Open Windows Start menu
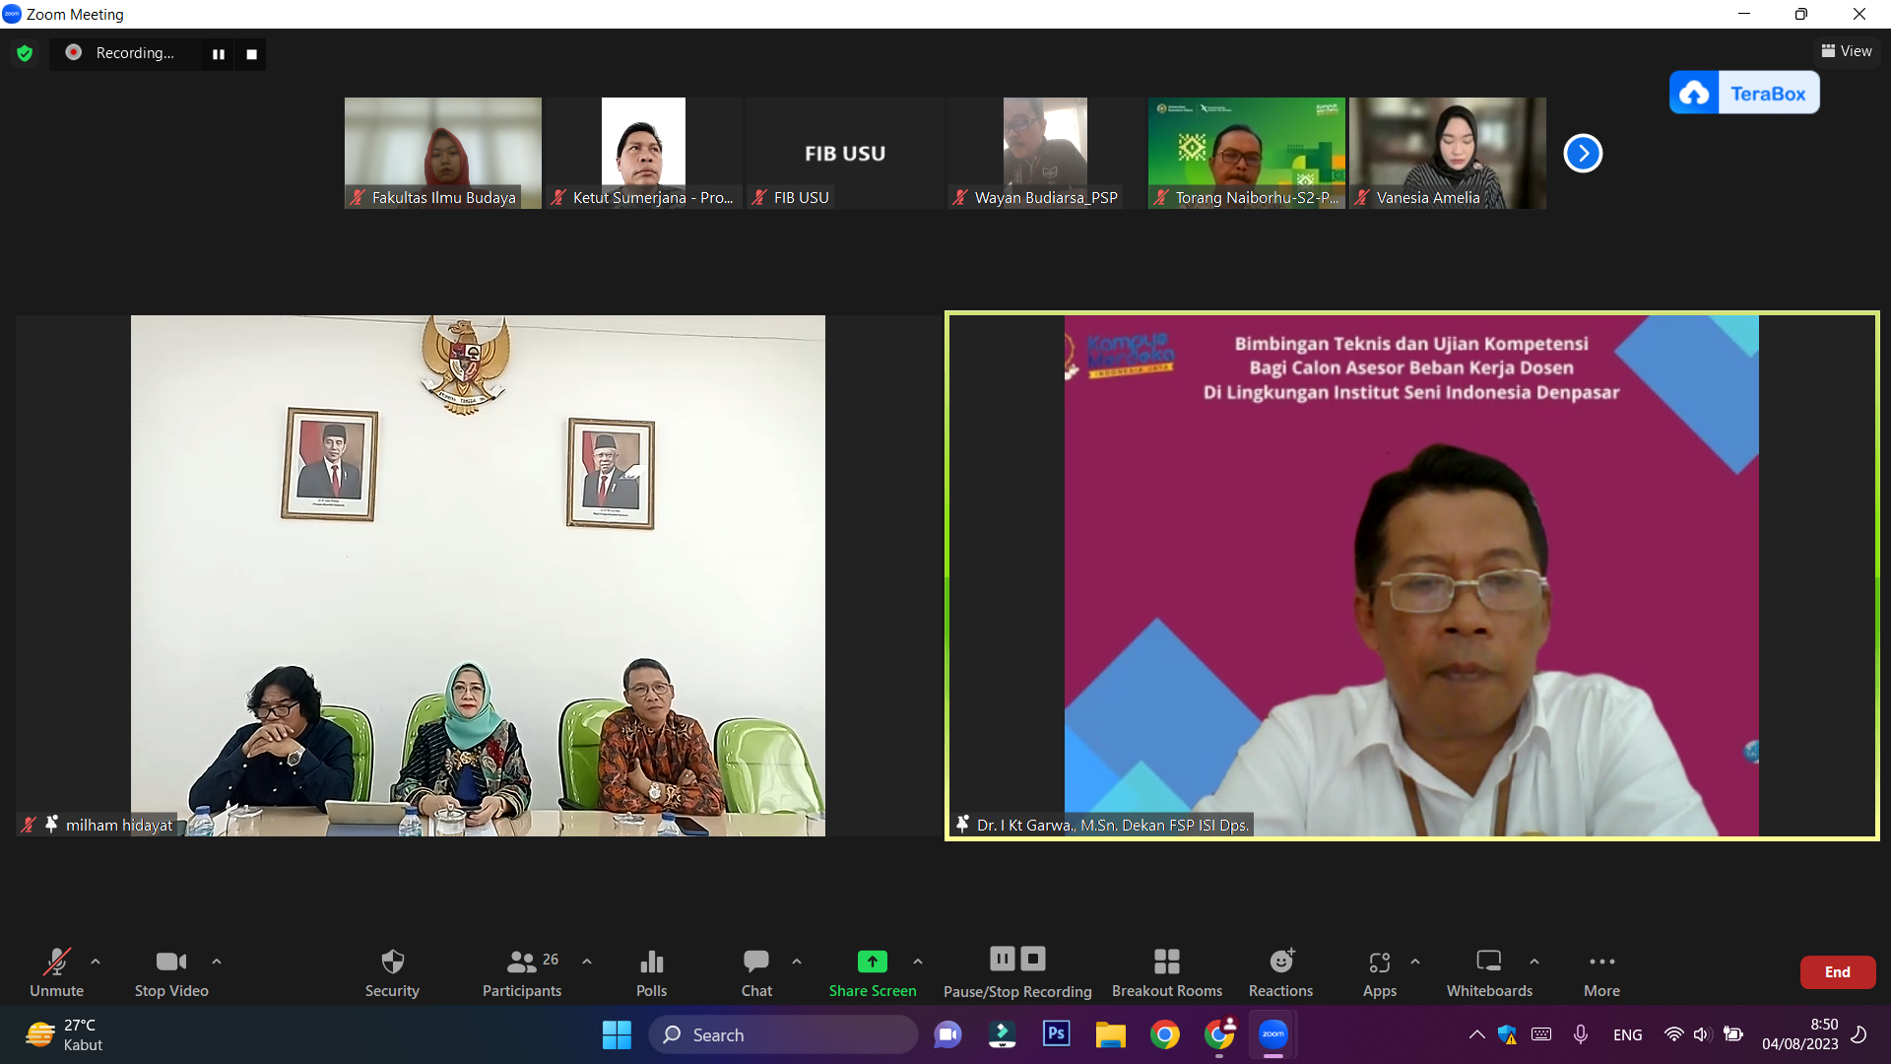 [x=617, y=1034]
